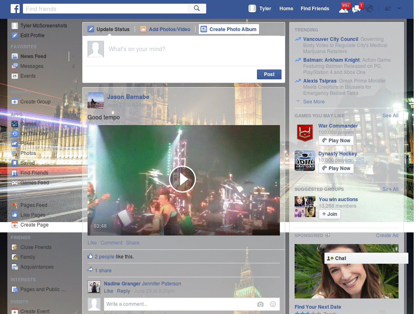The height and width of the screenshot is (314, 419).
Task: Open Games Feed controller icon
Action: [15, 183]
